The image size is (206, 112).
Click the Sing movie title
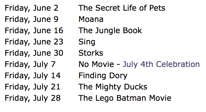[x=87, y=42]
